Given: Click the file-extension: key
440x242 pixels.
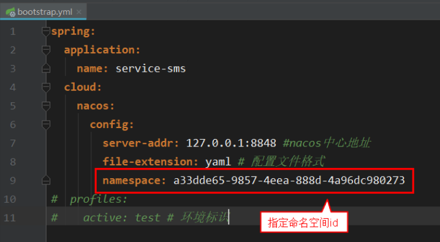Looking at the screenshot, I should coord(150,162).
